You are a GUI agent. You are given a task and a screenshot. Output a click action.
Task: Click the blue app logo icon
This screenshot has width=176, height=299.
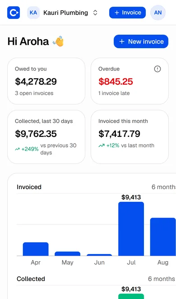(14, 13)
